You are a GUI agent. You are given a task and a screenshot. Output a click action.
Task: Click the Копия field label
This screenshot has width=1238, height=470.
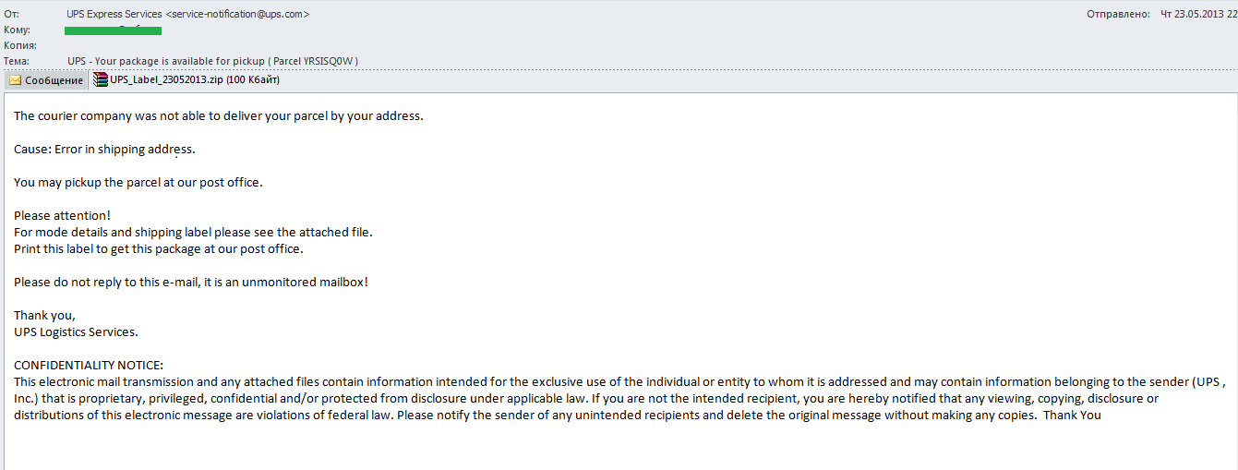pos(19,45)
